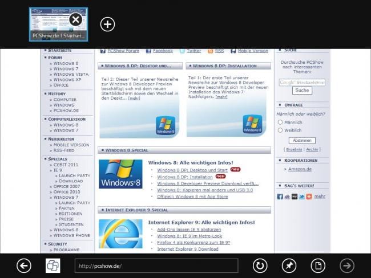
Task: Open Windows 8: IE 9 im Metro-Look link
Action: click(x=189, y=236)
